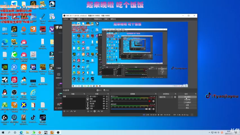Open the Scene Collection menu in OBS
240x135 pixels.
pos(98,19)
